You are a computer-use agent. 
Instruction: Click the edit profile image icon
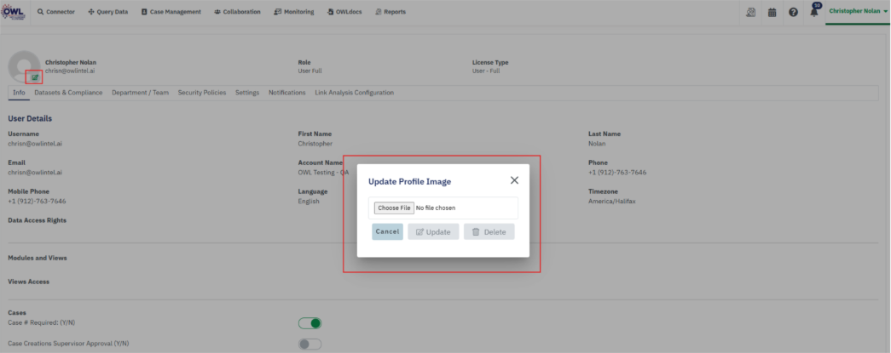point(35,77)
